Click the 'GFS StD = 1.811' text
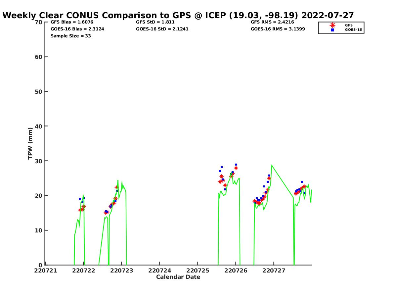 (x=155, y=22)
